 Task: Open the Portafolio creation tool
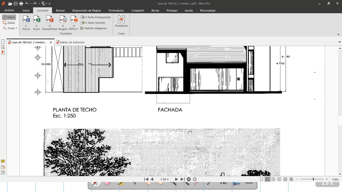point(122,21)
